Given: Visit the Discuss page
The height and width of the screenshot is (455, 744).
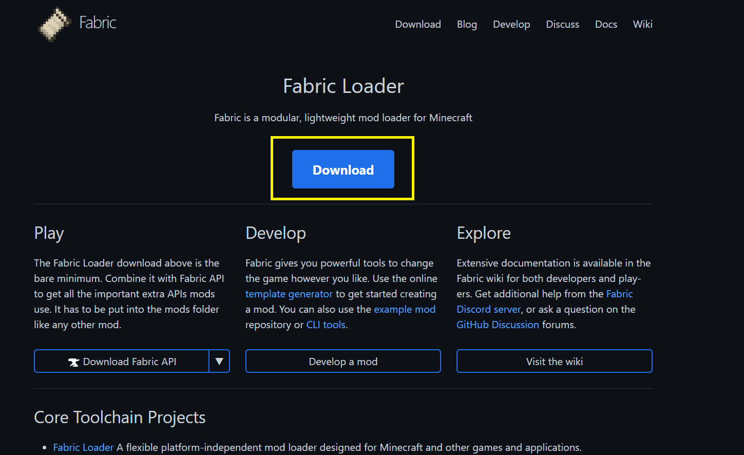Looking at the screenshot, I should pyautogui.click(x=562, y=24).
